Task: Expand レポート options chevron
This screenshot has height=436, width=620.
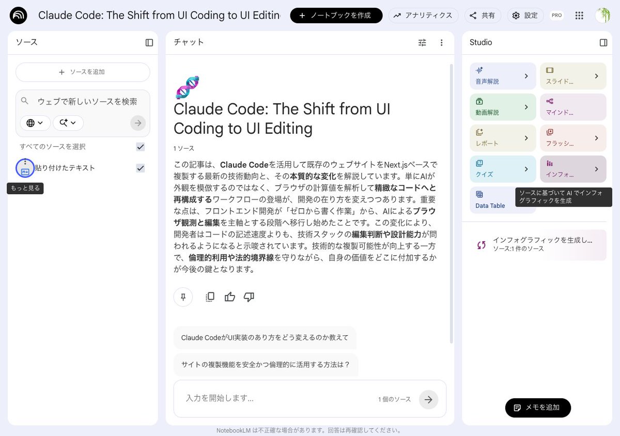Action: pyautogui.click(x=526, y=138)
